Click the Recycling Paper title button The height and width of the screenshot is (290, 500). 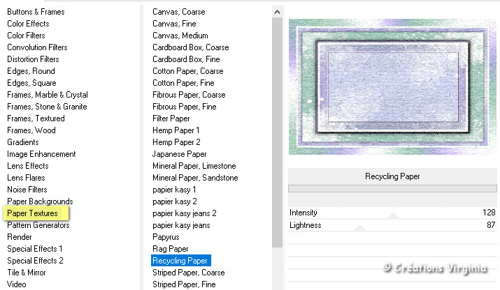(392, 176)
